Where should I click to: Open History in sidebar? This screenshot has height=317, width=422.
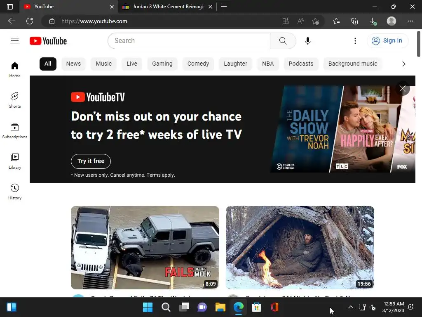[15, 192]
